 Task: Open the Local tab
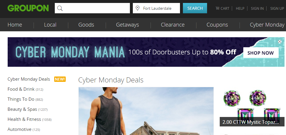click(x=50, y=25)
